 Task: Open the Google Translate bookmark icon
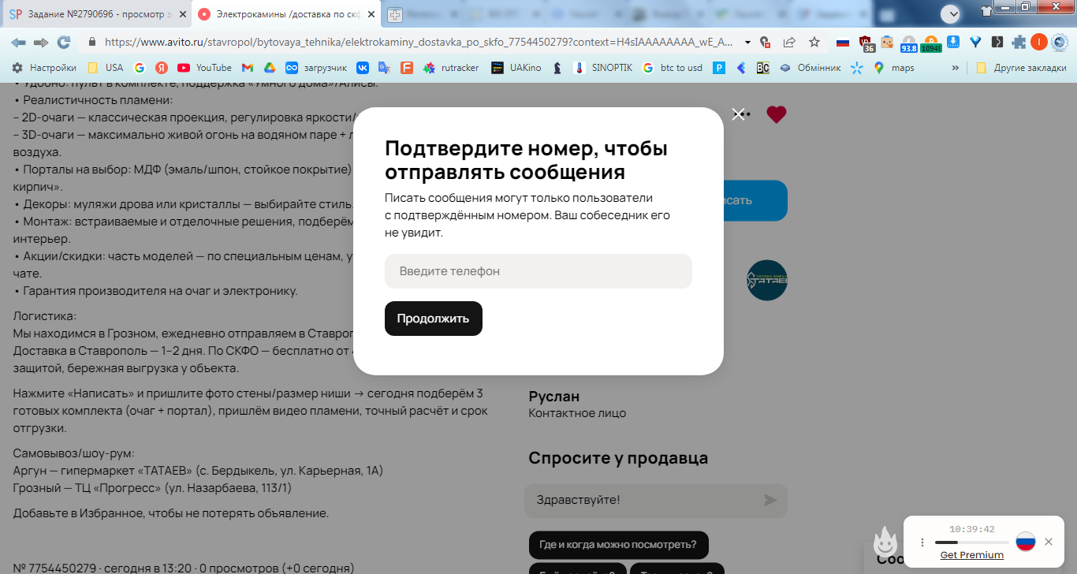click(384, 68)
